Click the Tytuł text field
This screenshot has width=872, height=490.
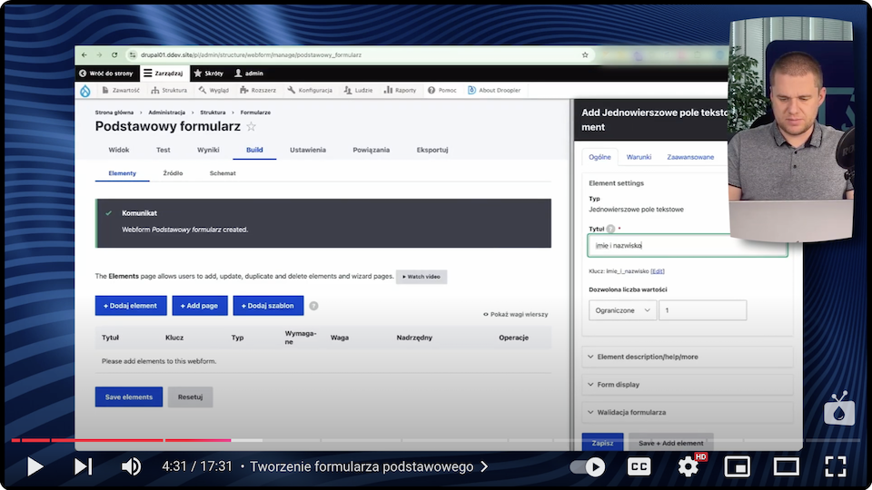[x=688, y=246]
